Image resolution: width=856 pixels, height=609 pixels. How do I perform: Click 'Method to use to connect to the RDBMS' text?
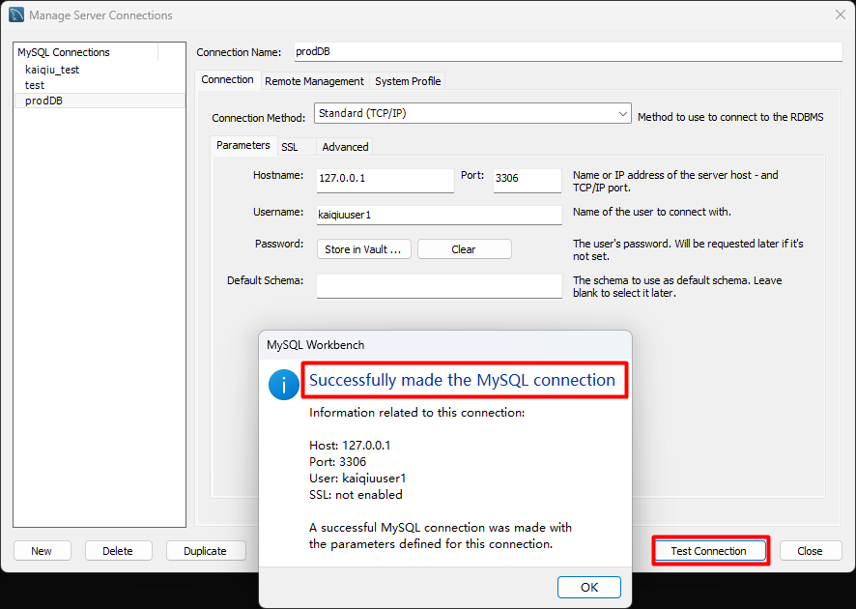click(730, 117)
